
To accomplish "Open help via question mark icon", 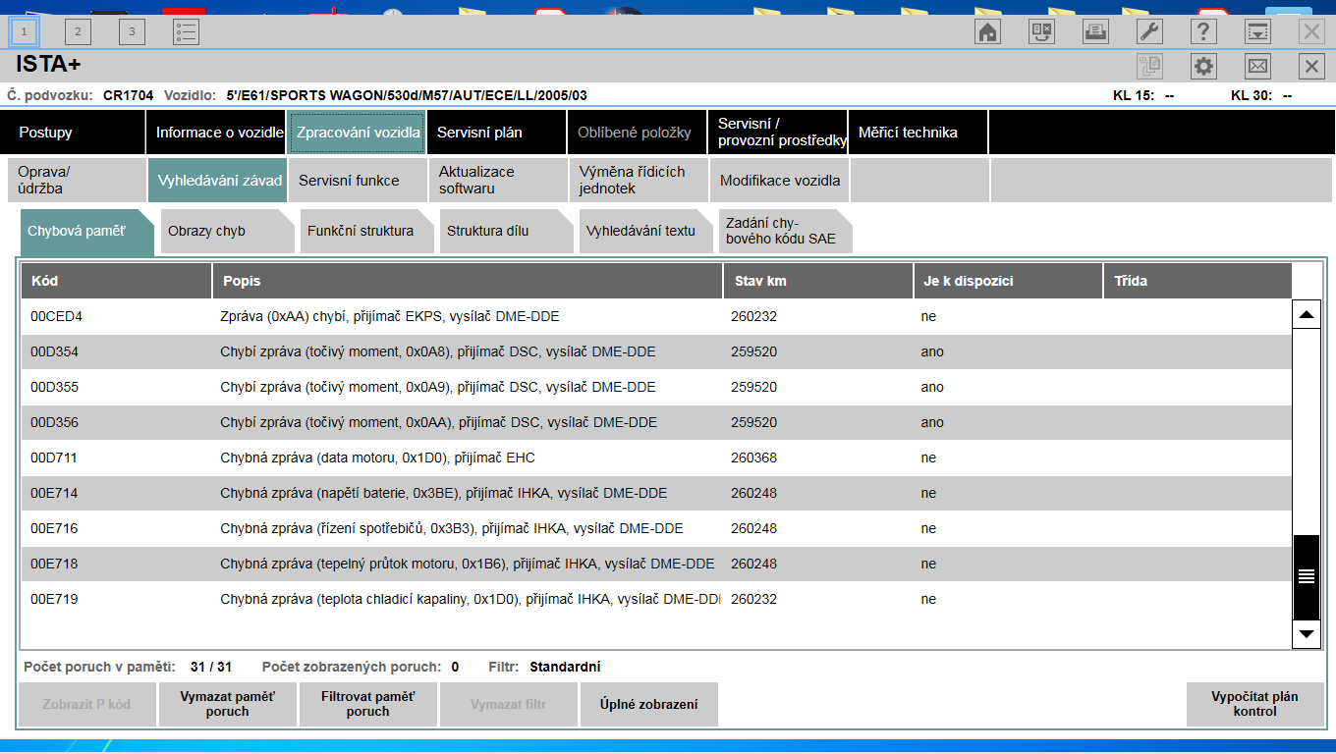I will (x=1203, y=31).
